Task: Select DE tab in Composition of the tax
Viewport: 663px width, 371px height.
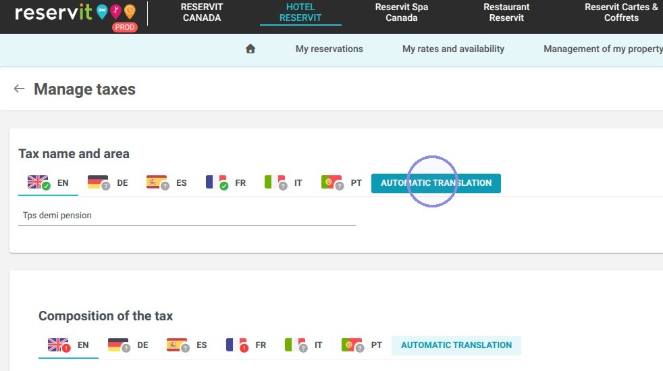Action: [128, 345]
